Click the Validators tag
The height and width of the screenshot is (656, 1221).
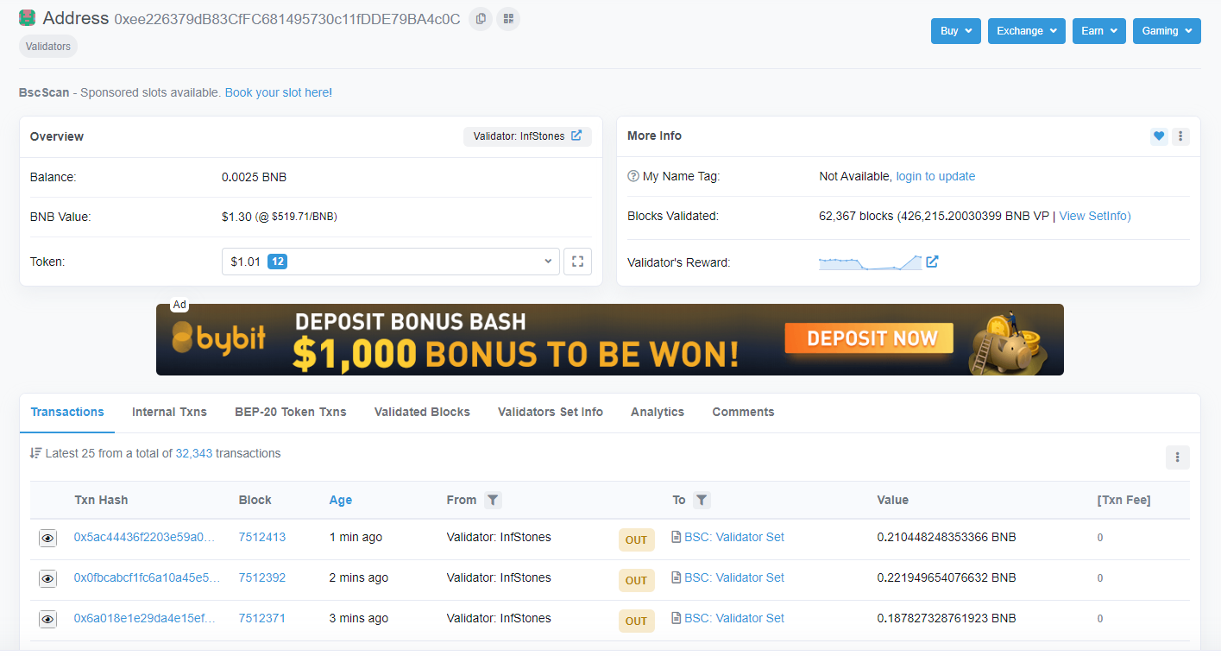click(48, 47)
